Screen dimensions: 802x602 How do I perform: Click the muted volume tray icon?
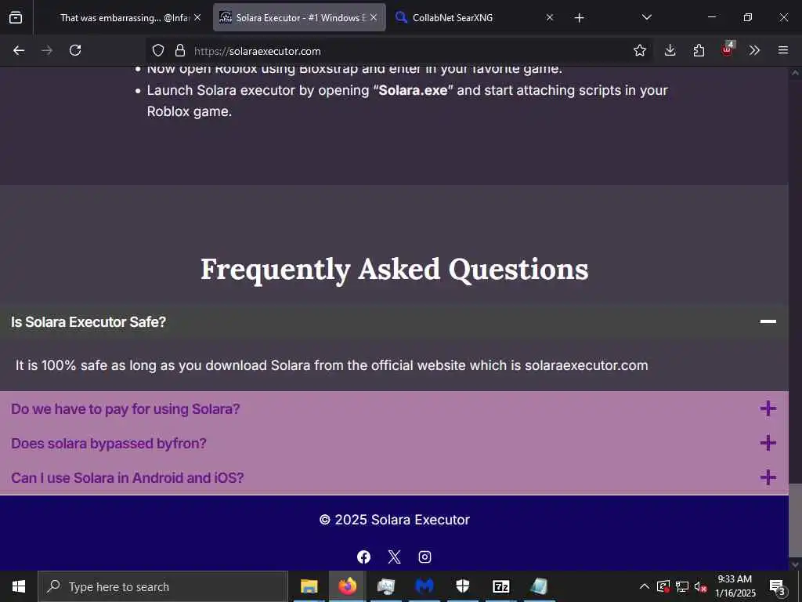(700, 586)
